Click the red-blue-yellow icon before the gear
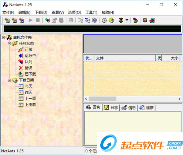Screen dimensions: 183x155 [x=135, y=20]
